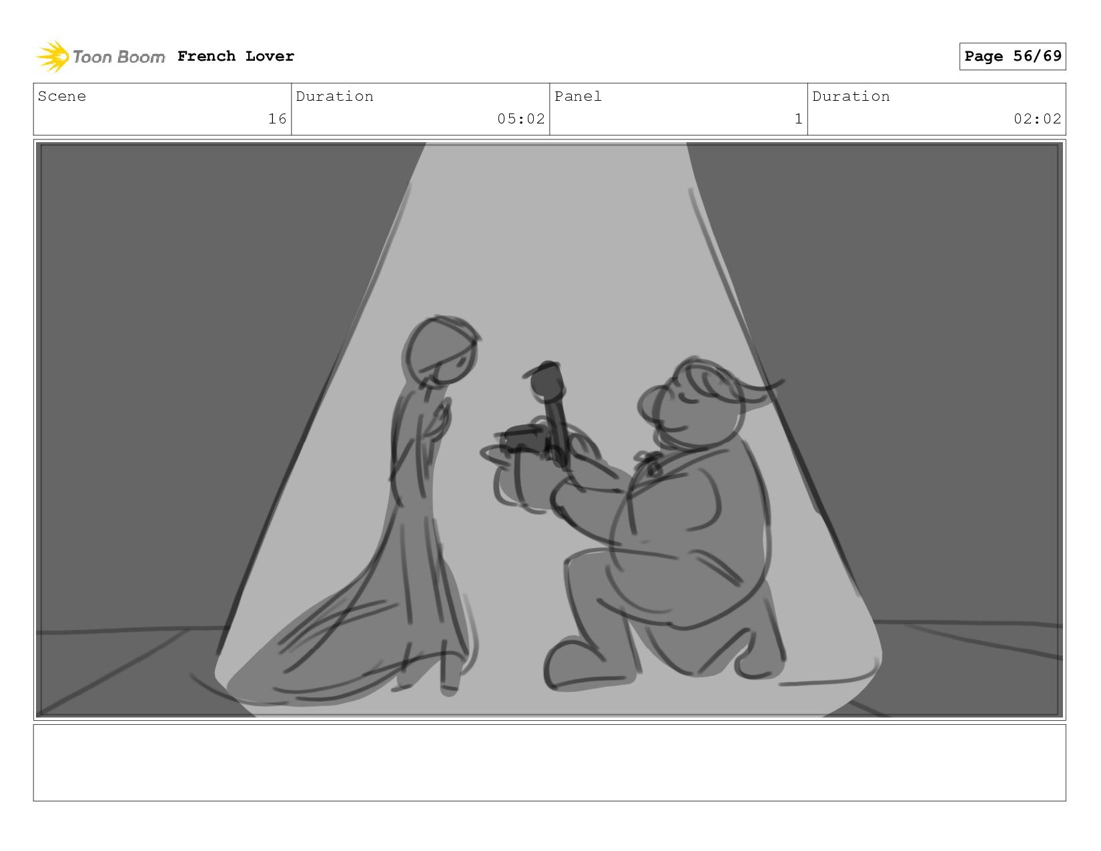The height and width of the screenshot is (851, 1101).
Task: Click the scene duration value '05:02'
Action: coord(520,119)
